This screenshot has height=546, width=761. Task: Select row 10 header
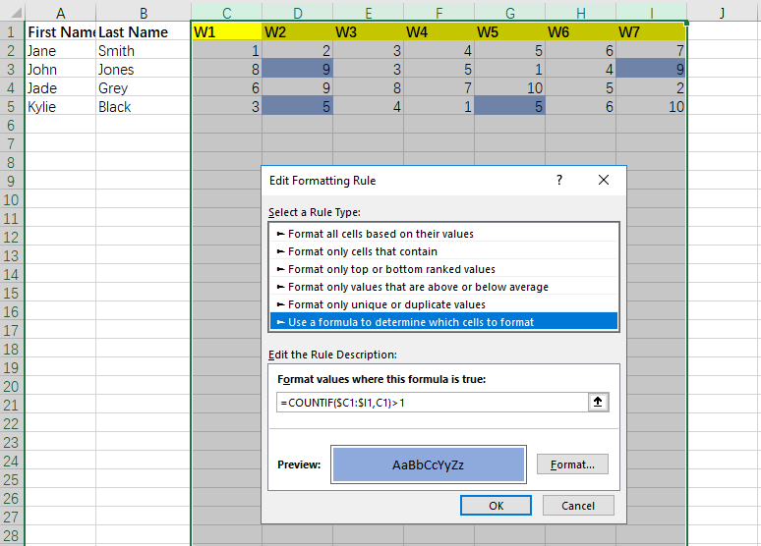[x=12, y=199]
